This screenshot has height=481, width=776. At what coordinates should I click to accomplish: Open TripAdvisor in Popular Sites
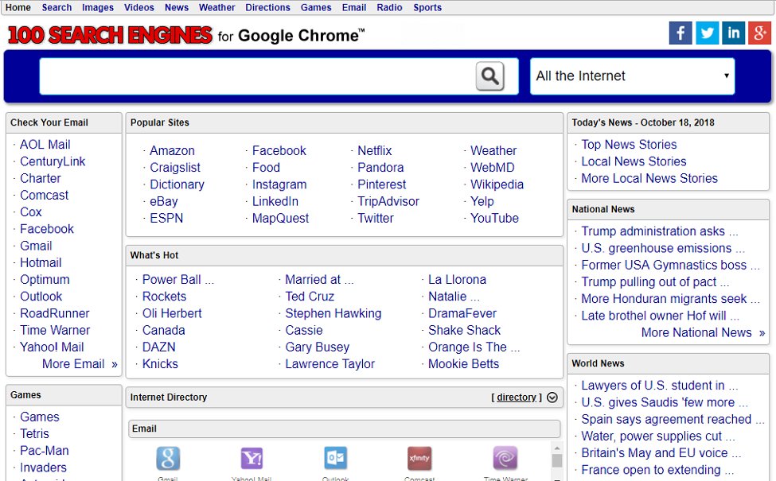[x=388, y=201]
